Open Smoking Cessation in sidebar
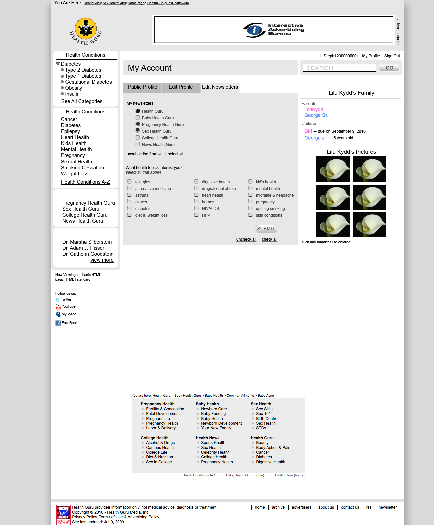Viewport: 434px width, 525px height. pyautogui.click(x=82, y=168)
